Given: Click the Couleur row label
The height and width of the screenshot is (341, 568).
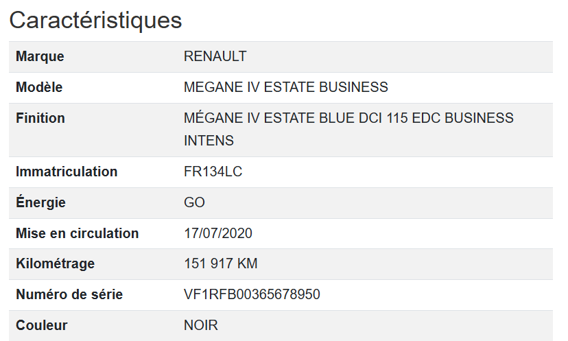Looking at the screenshot, I should tap(42, 325).
